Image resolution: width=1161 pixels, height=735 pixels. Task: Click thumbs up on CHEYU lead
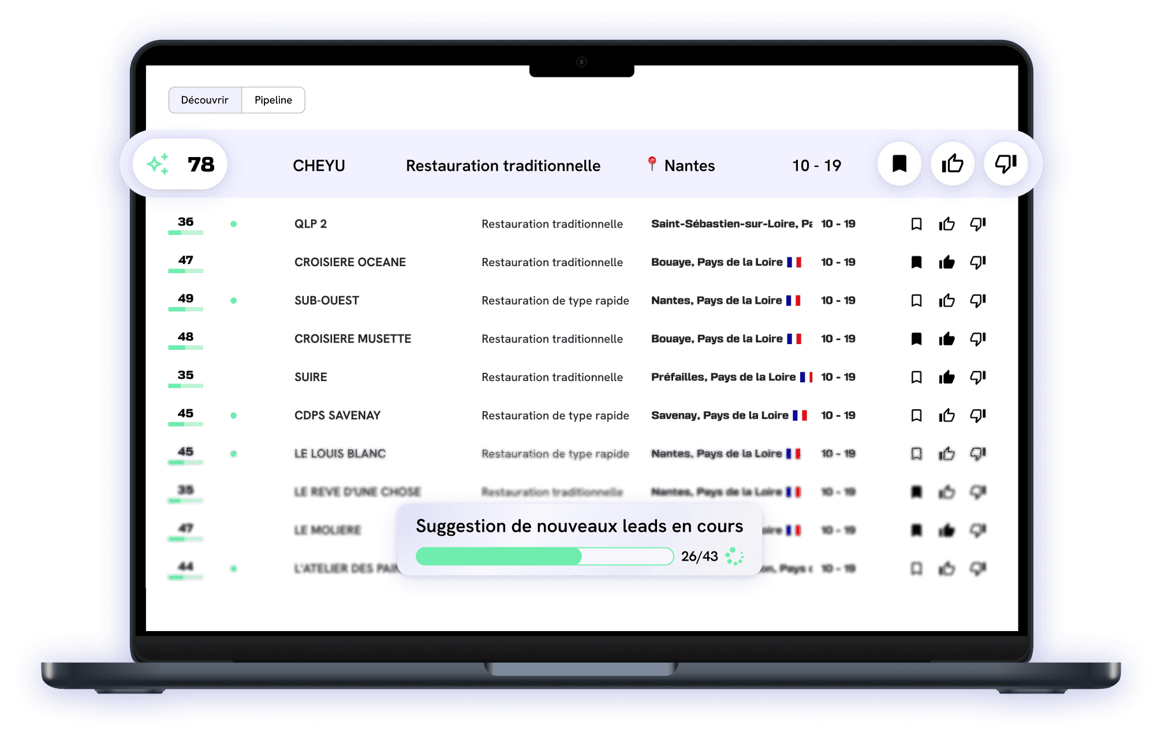click(x=952, y=164)
